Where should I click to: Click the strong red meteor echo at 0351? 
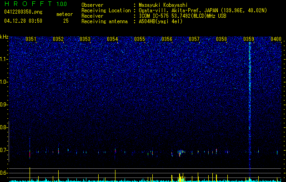coord(30,154)
